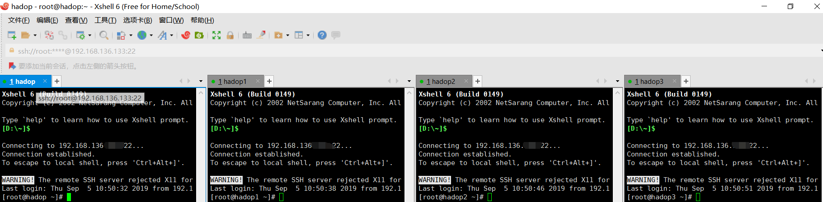Screen dimensions: 823x202
Task: Add new tab next to hadop
Action: 56,81
